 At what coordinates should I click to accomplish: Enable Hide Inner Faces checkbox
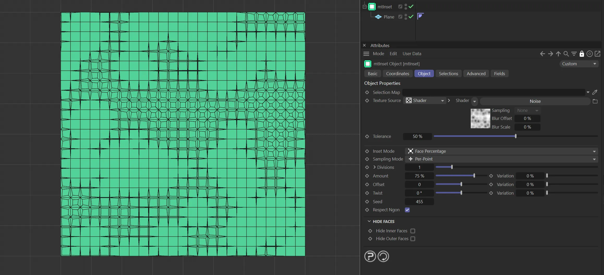(x=413, y=231)
